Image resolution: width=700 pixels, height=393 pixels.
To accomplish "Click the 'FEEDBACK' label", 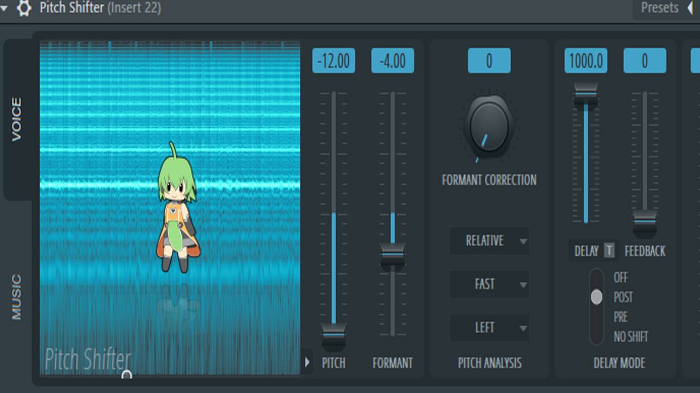I will (645, 251).
